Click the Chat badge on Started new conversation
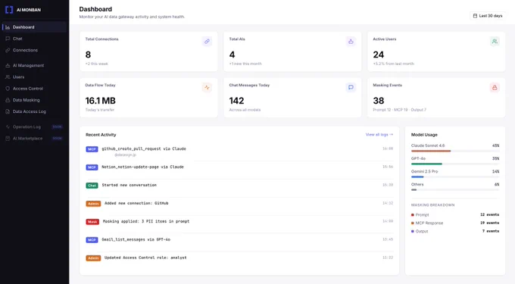Viewport: 515px width, 284px height. pyautogui.click(x=92, y=186)
